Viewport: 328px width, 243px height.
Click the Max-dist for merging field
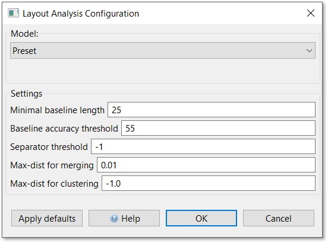click(206, 165)
